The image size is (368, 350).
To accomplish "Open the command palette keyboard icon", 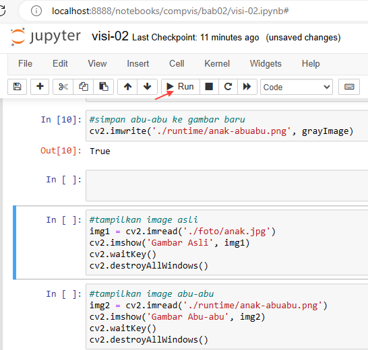I will [x=349, y=87].
